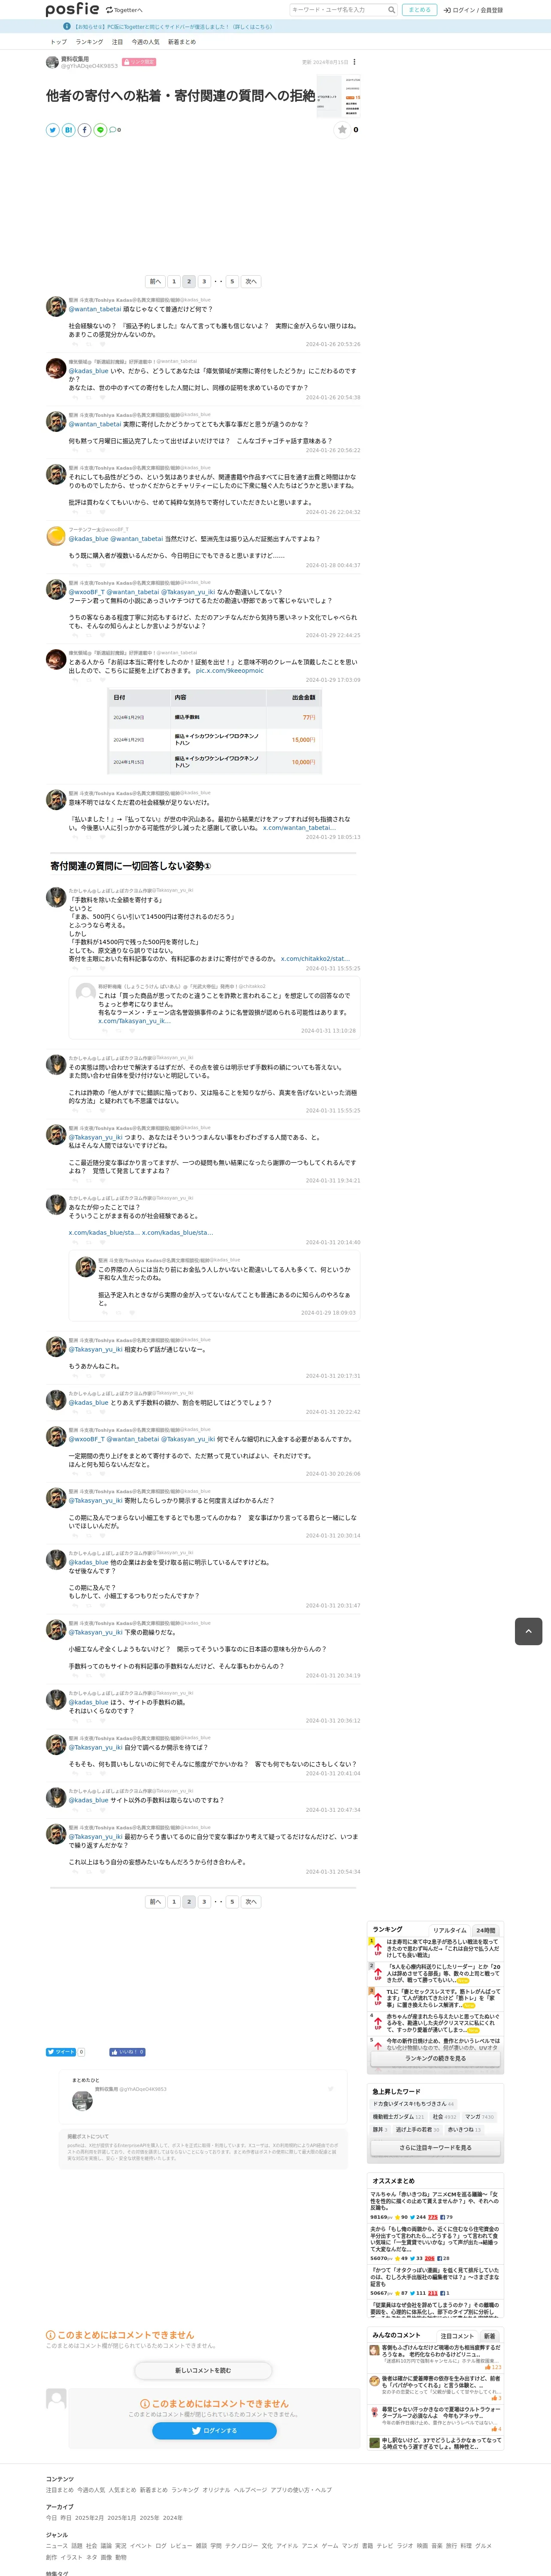Favorite this matome with star icon
The width and height of the screenshot is (551, 2576).
[x=342, y=130]
